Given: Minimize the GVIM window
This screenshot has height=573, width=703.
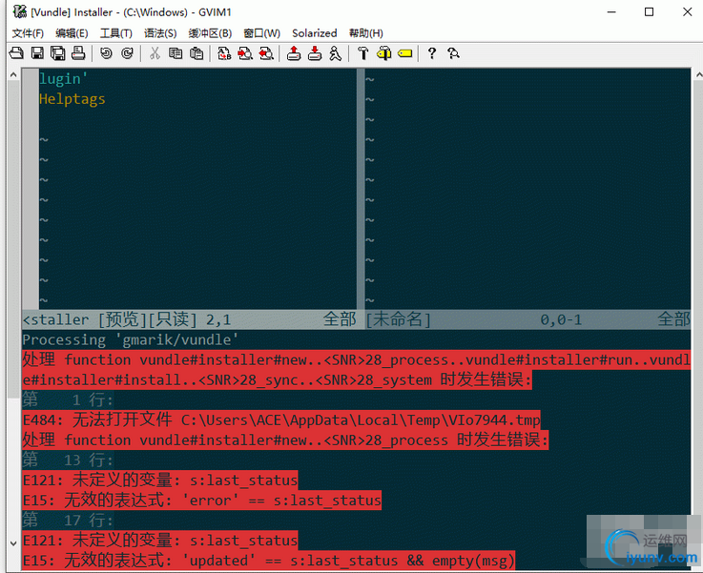Looking at the screenshot, I should tap(611, 12).
